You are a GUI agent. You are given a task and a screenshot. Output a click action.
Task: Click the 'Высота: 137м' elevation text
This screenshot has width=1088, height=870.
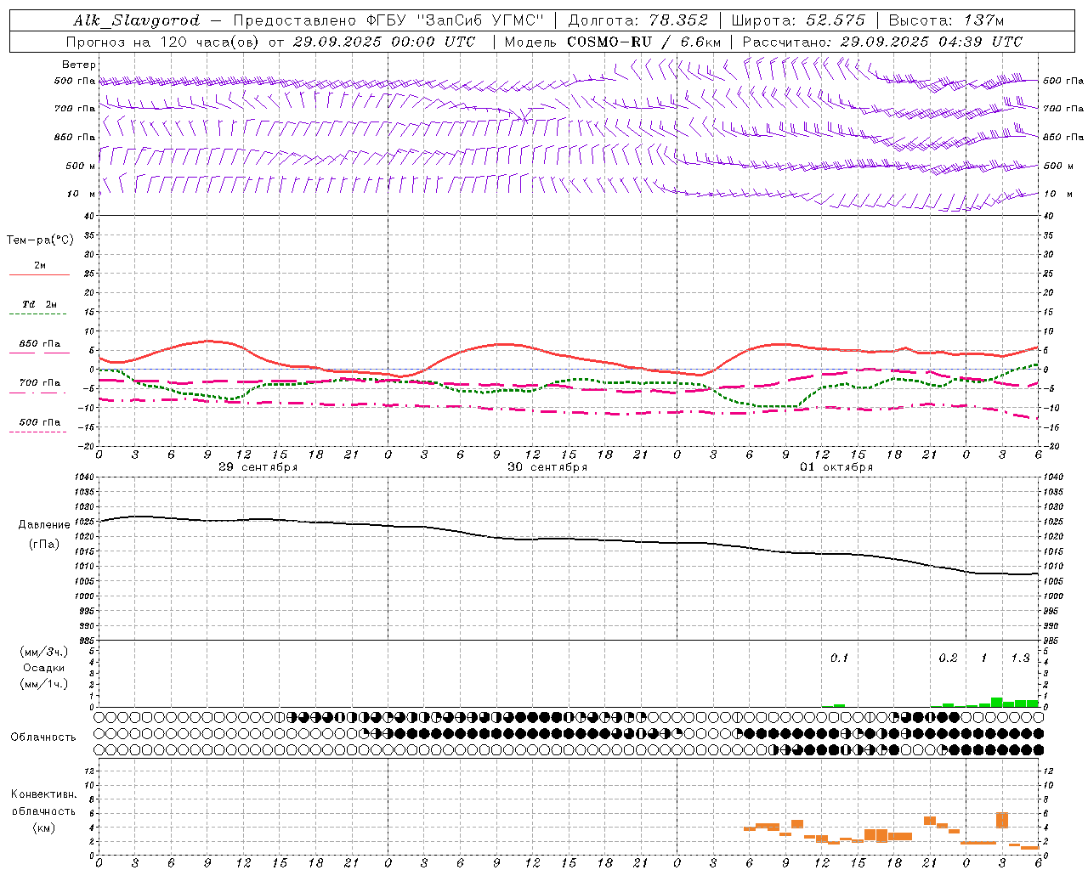coord(946,20)
